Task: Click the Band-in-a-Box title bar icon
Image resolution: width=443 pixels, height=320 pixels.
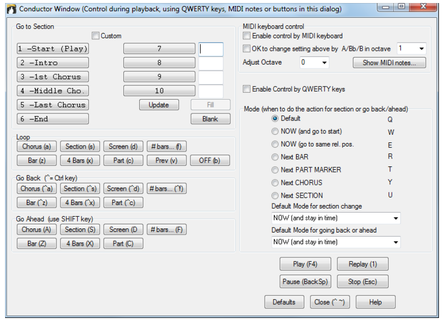Action: click(11, 9)
